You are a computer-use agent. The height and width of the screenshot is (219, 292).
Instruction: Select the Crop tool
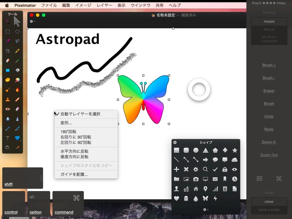[8, 51]
